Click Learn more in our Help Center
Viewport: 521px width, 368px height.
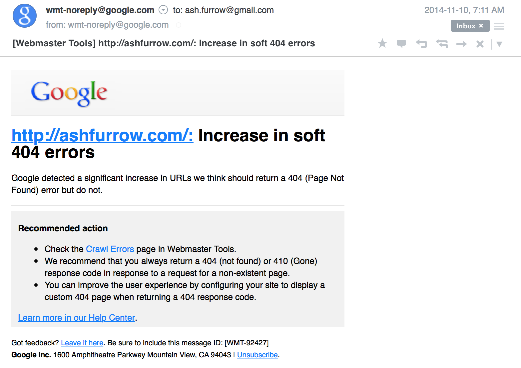click(76, 318)
